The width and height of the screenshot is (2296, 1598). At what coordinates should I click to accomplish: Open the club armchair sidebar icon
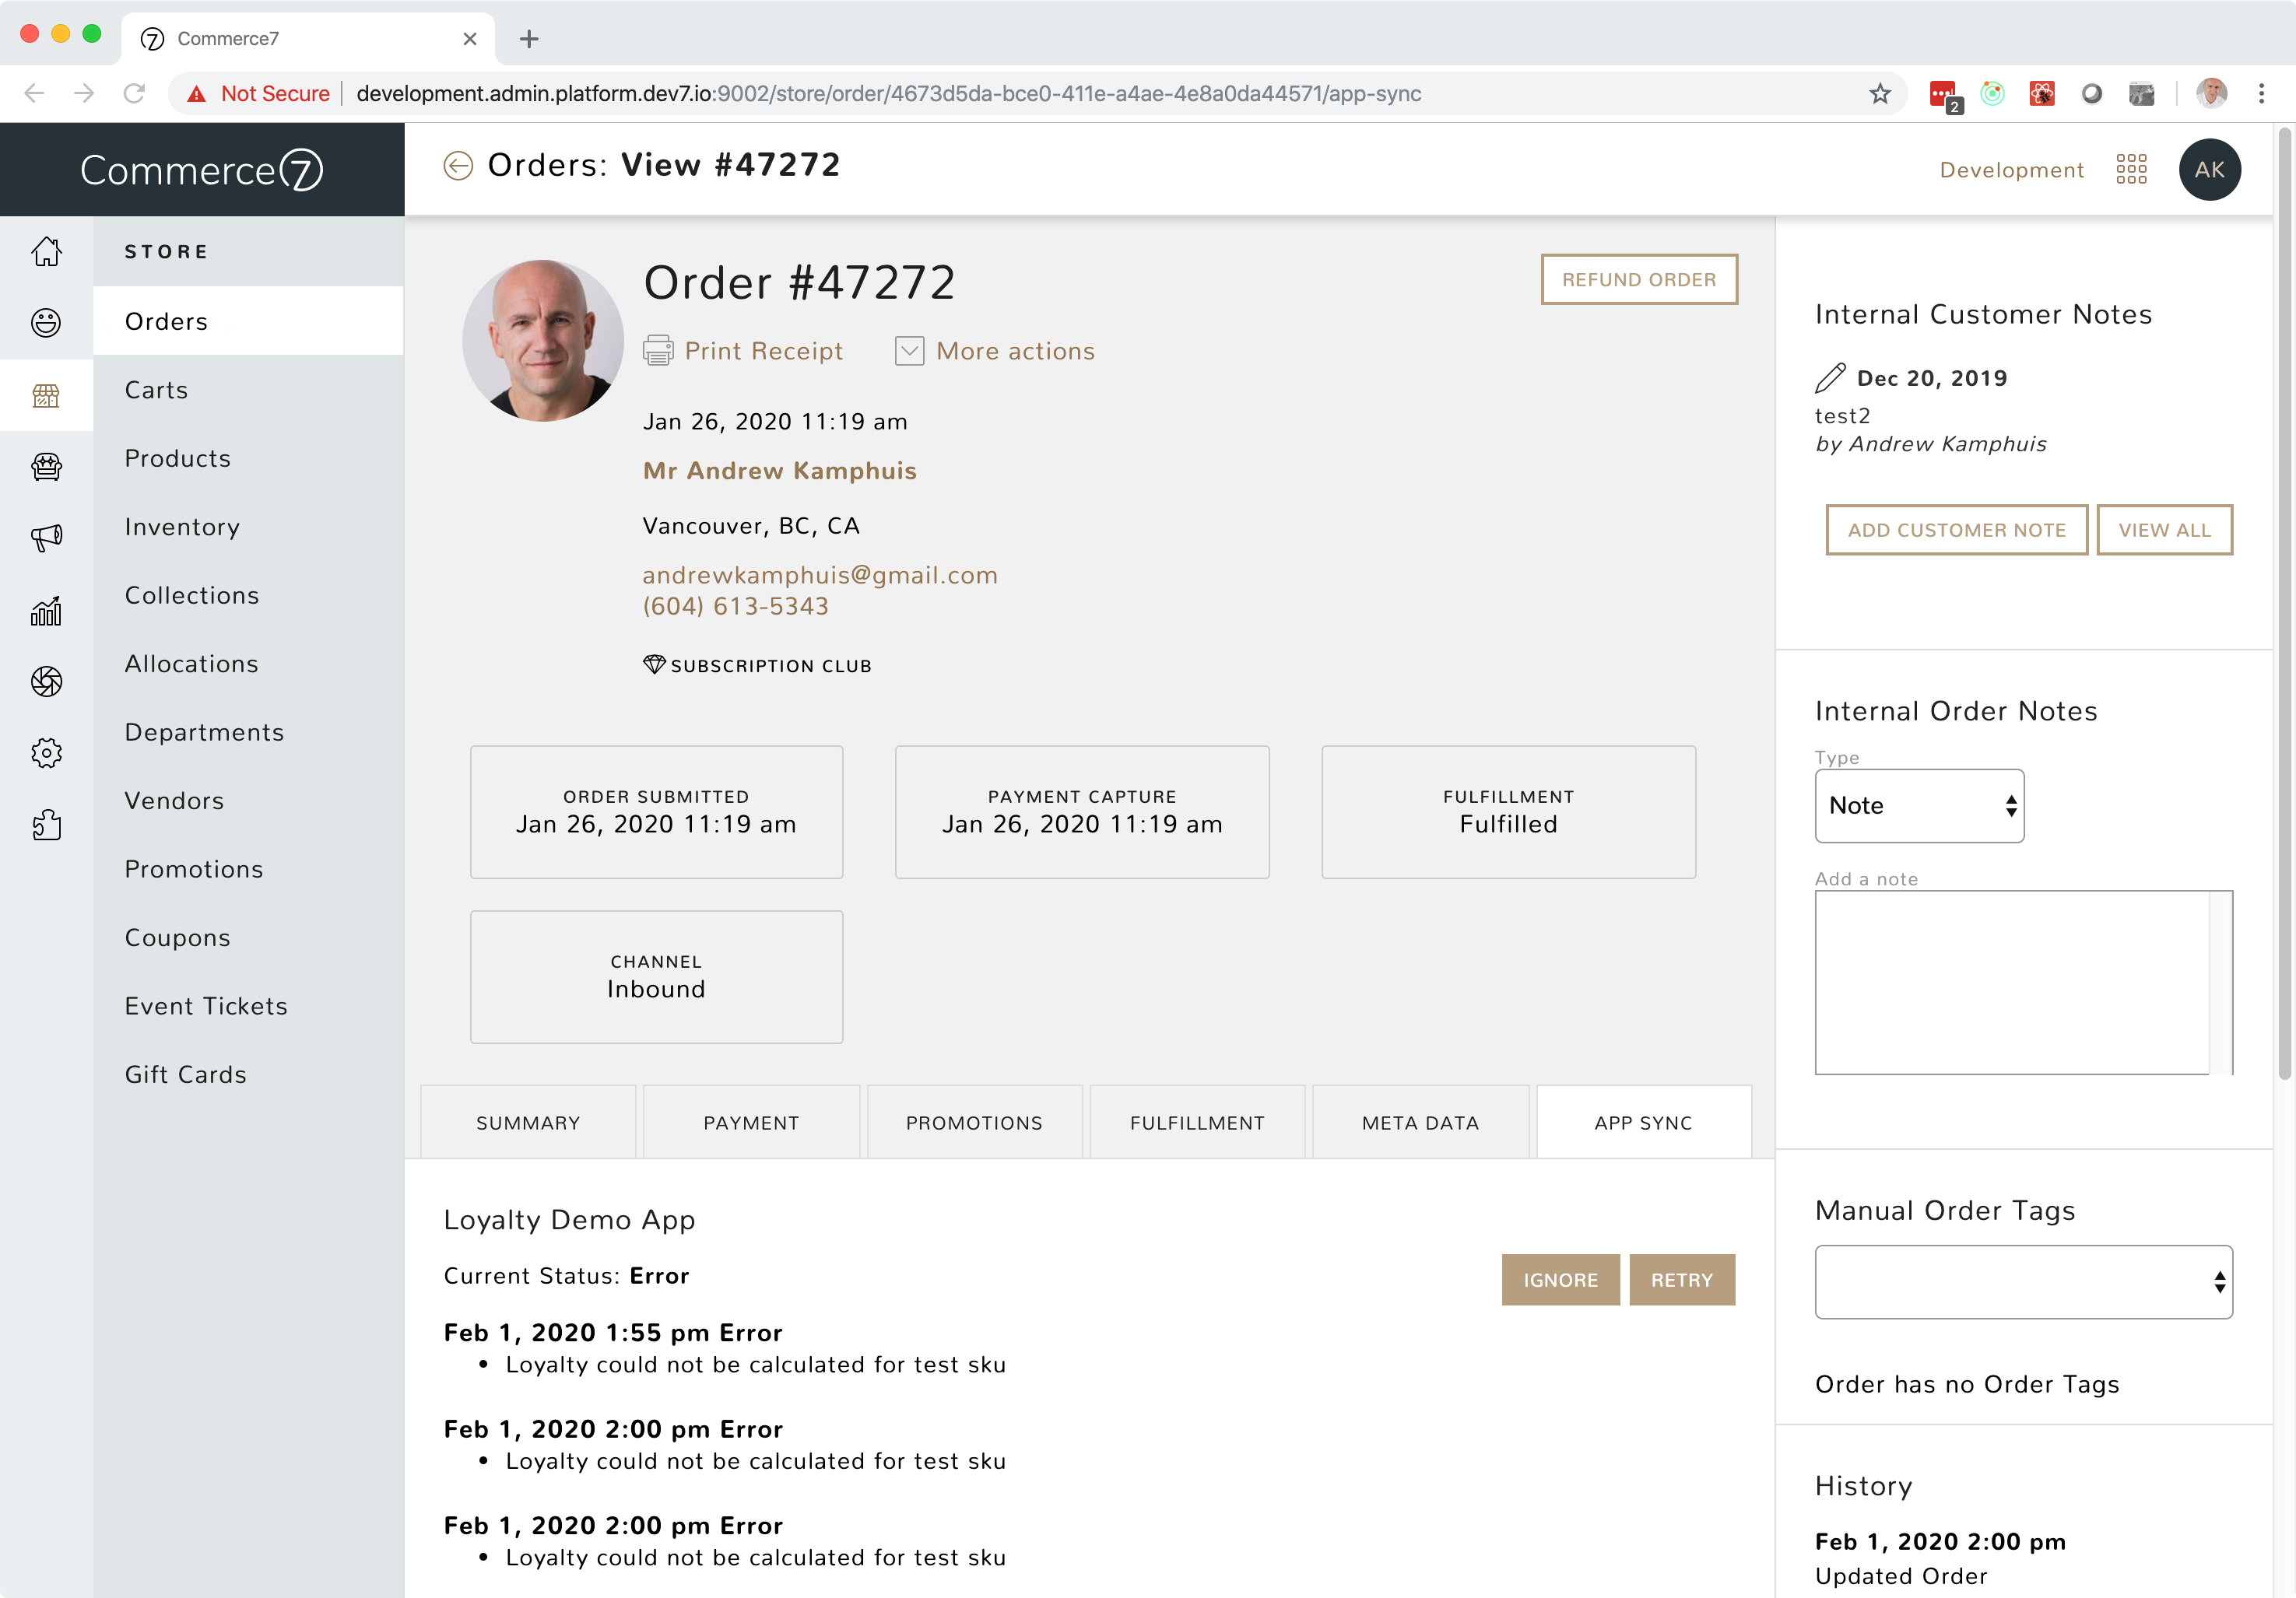46,467
